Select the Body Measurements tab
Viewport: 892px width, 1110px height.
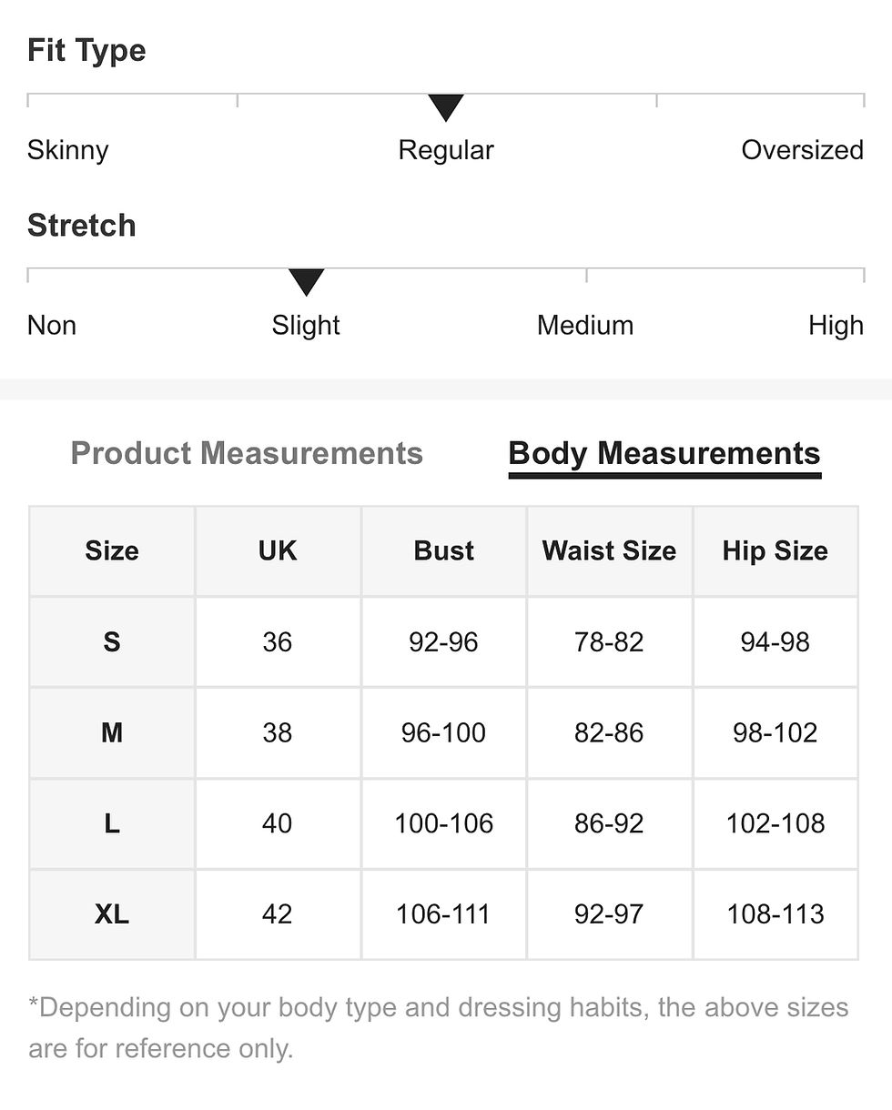[664, 453]
